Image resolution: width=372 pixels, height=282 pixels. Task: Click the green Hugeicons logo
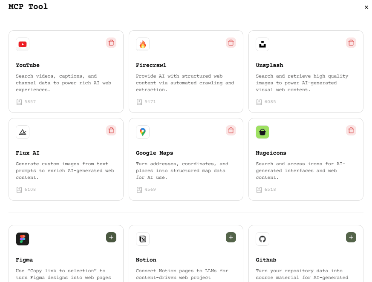point(262,132)
